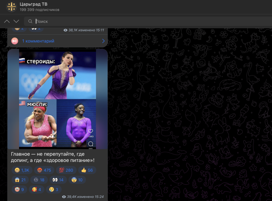The height and width of the screenshot is (201, 272).
Task: Click the heart icon on the image
Action: [x=90, y=131]
